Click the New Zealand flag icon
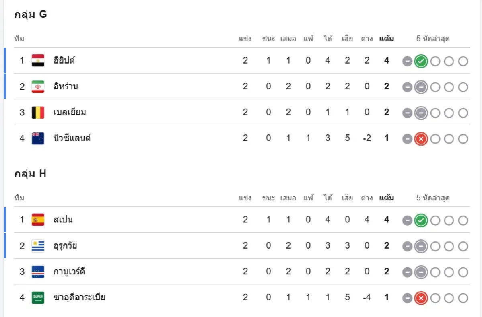The image size is (482, 317). click(x=38, y=138)
